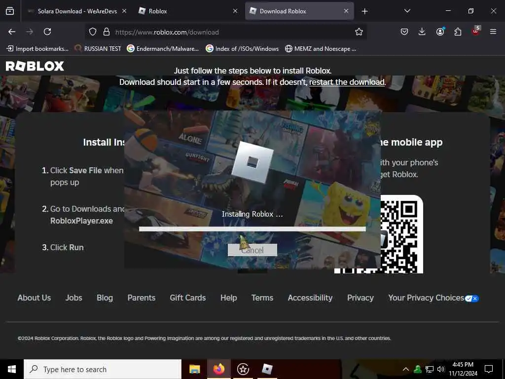Reload the current page
This screenshot has width=505, height=379.
[47, 32]
